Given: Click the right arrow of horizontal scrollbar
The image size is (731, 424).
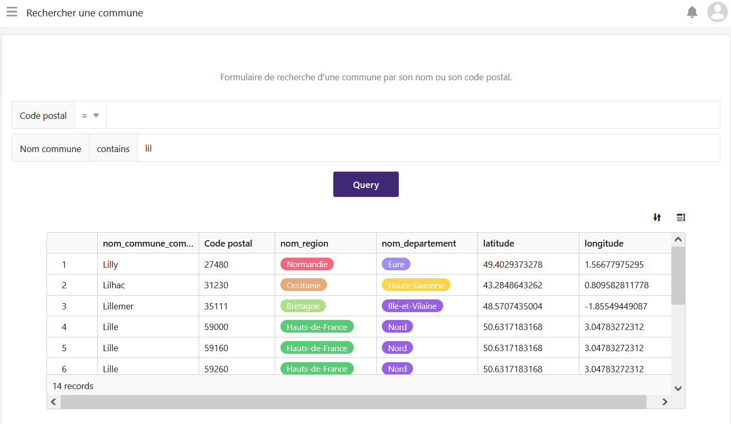Looking at the screenshot, I should (x=665, y=402).
